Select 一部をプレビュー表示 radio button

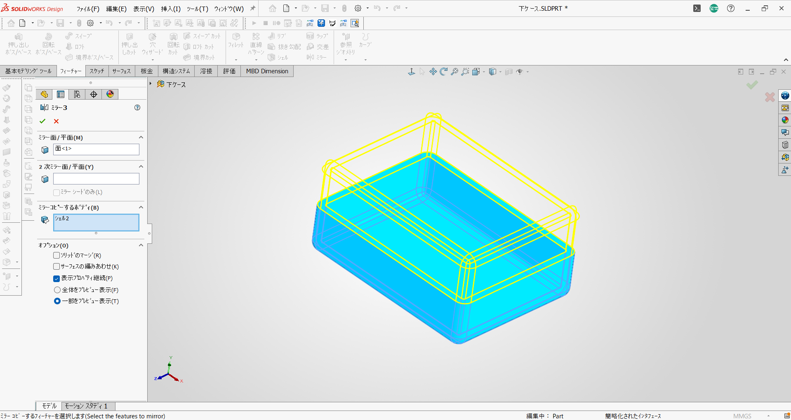[57, 301]
